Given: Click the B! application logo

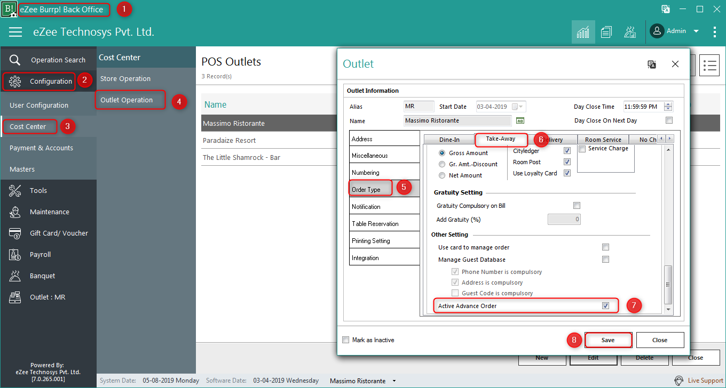Looking at the screenshot, I should [x=9, y=9].
